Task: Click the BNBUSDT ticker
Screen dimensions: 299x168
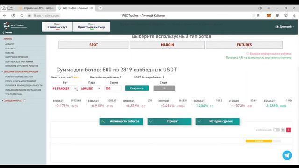Action: pyautogui.click(x=137, y=104)
